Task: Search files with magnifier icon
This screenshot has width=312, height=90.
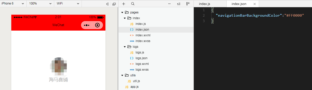Action: 133,4
